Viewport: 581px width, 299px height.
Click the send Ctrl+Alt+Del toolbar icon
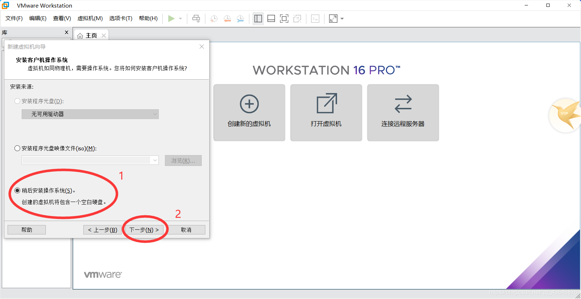(196, 18)
